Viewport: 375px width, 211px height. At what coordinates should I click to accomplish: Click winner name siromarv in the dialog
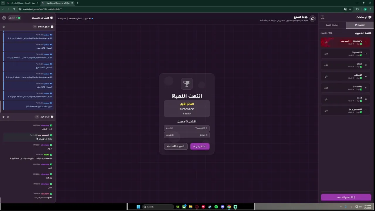(x=187, y=109)
